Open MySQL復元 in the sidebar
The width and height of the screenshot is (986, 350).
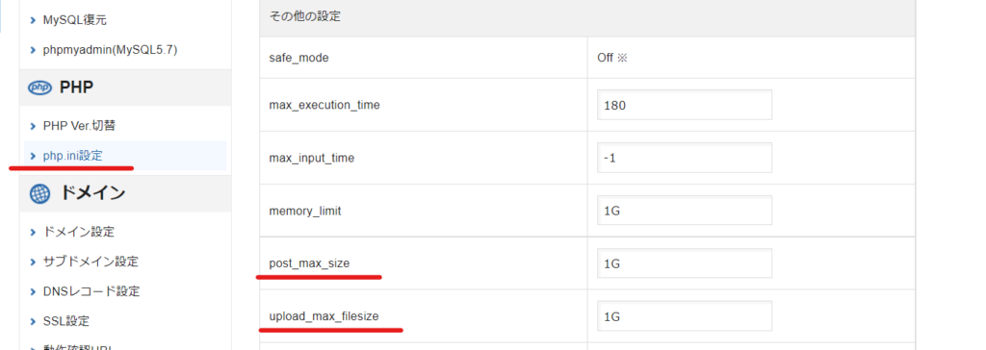(75, 20)
